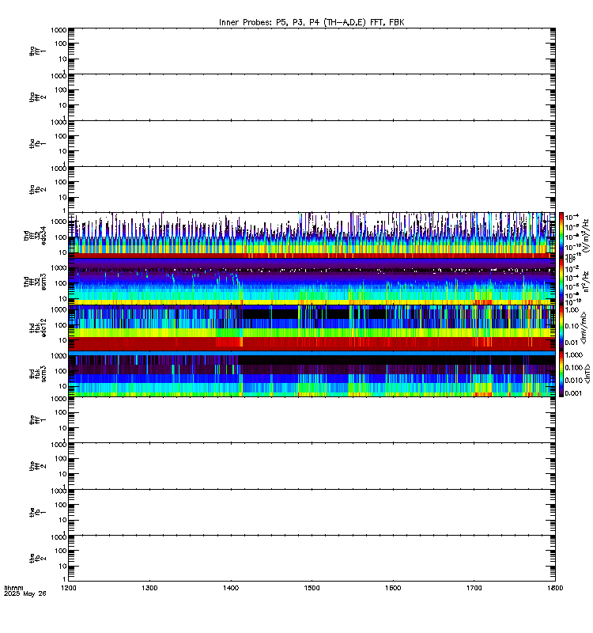Screen dimensions: 593x633
Task: Click the (V/m)²/Hz color bar
Action: 561,235
